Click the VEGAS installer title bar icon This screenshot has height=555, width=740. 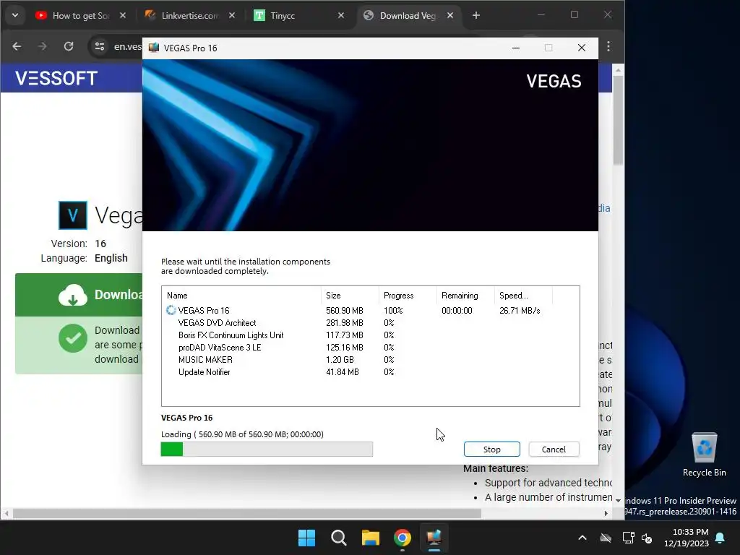click(154, 48)
